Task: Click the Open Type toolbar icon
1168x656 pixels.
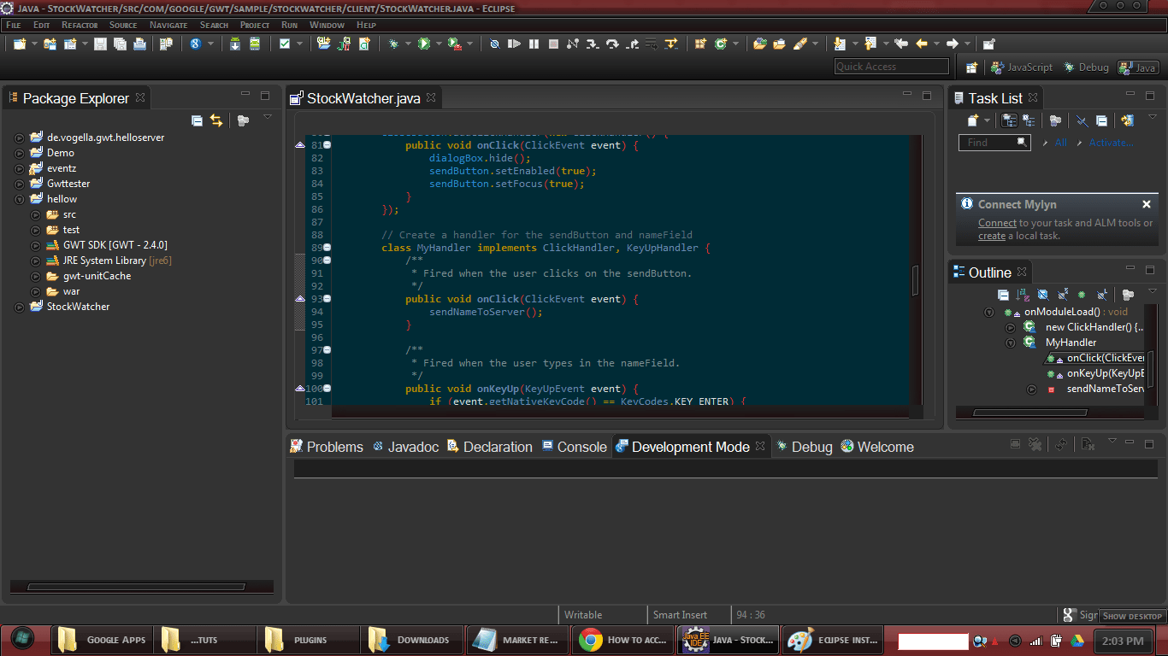Action: (759, 44)
